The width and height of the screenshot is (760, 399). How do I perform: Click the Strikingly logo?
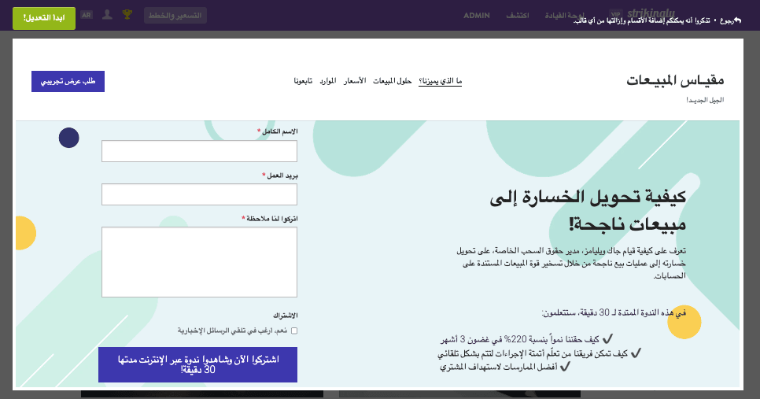[x=651, y=13]
